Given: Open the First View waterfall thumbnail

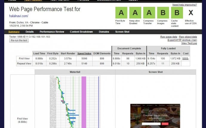Looking at the screenshot, I should pyautogui.click(x=75, y=102).
